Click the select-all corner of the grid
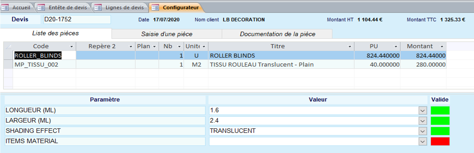474x153 pixels. (x=8, y=46)
